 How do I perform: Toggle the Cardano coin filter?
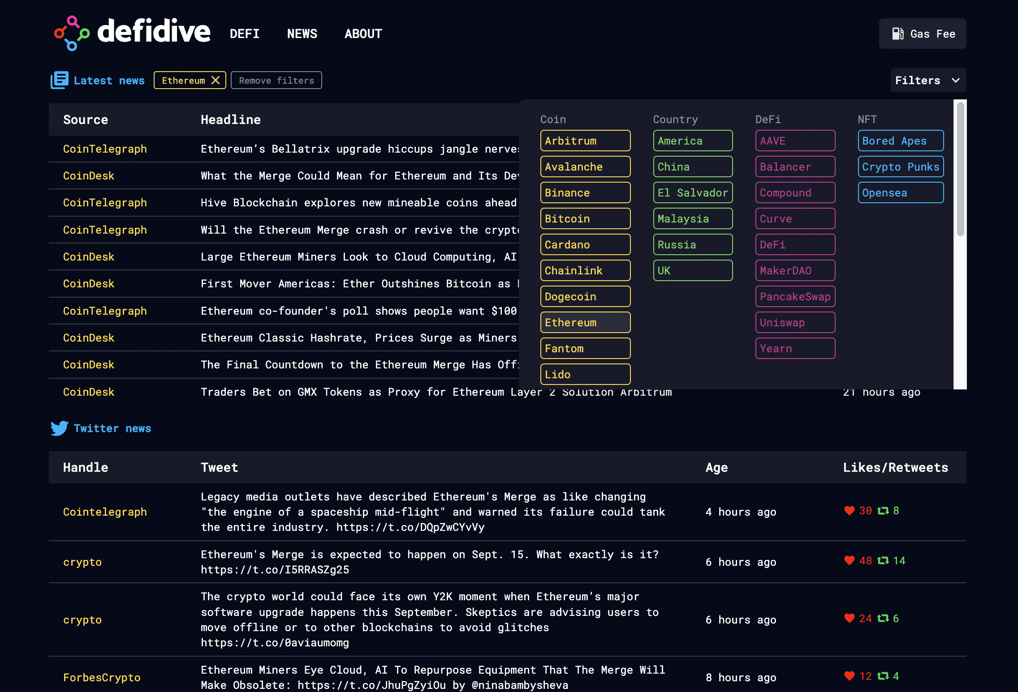click(585, 244)
